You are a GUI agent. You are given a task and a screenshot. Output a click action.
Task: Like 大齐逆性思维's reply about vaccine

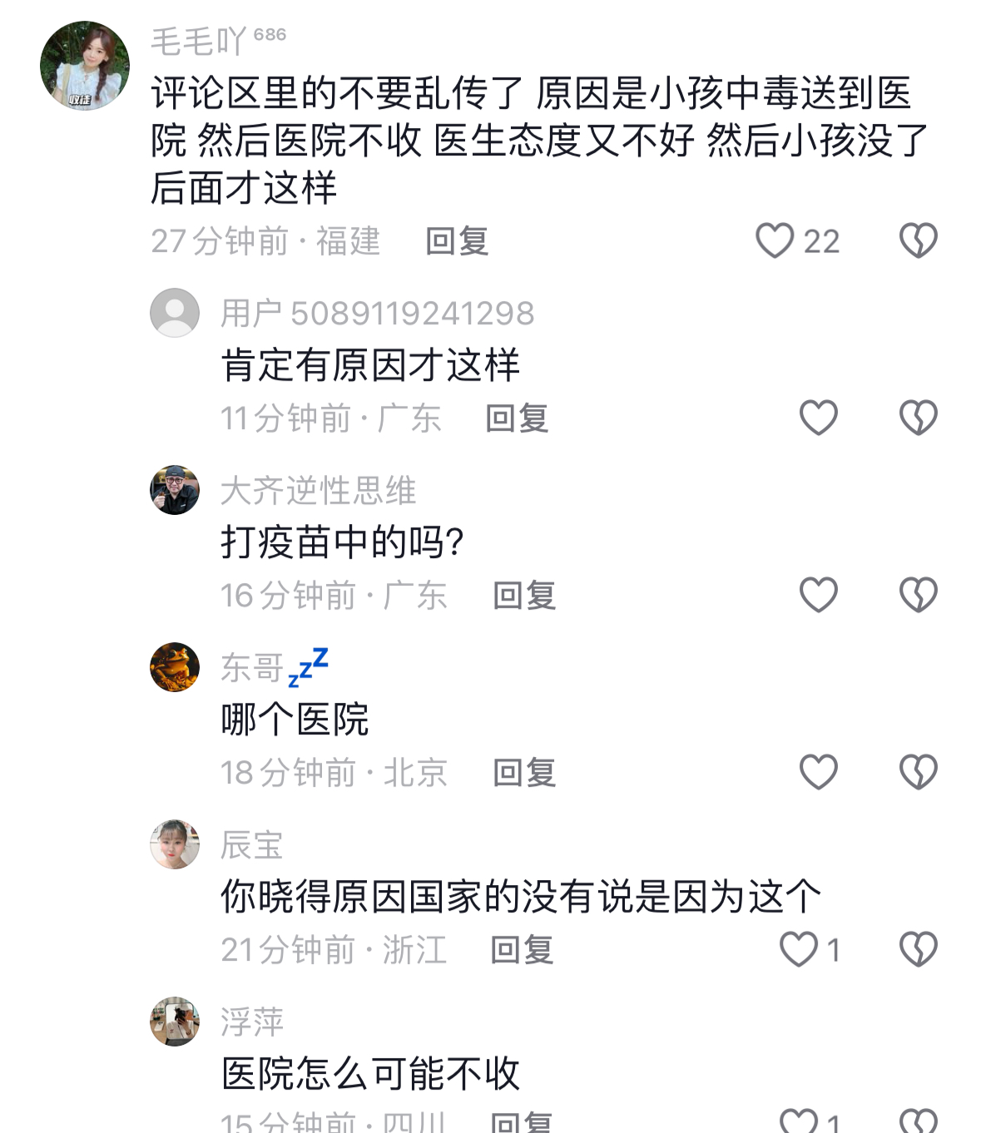(x=818, y=595)
